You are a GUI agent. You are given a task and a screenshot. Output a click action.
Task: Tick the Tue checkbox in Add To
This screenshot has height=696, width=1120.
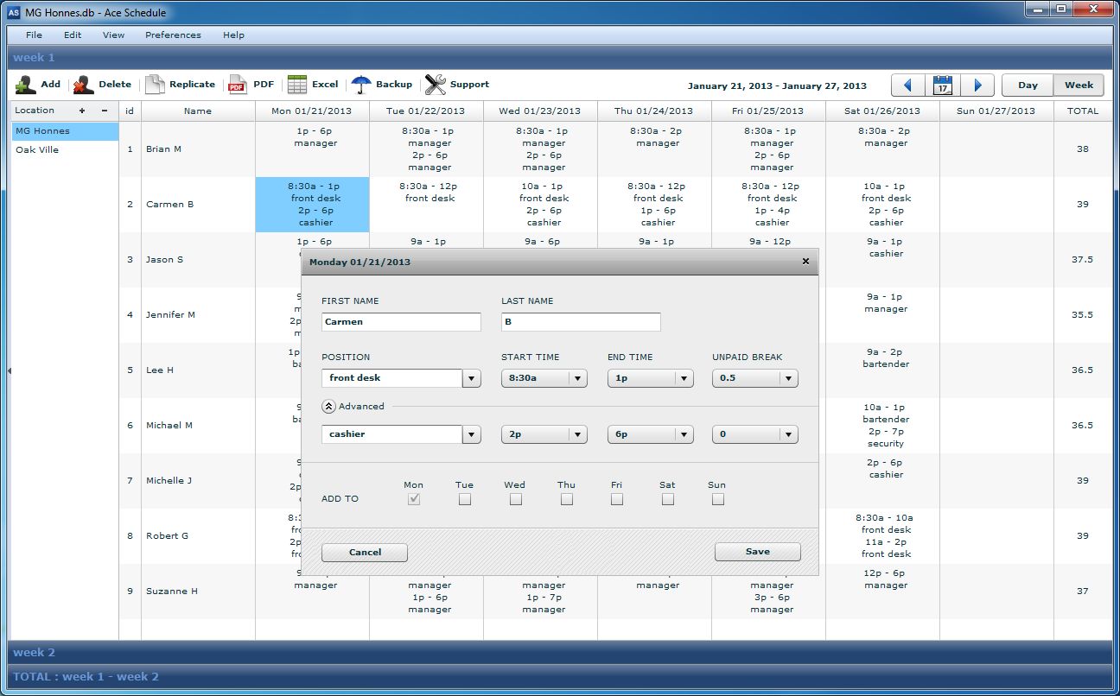(x=465, y=499)
